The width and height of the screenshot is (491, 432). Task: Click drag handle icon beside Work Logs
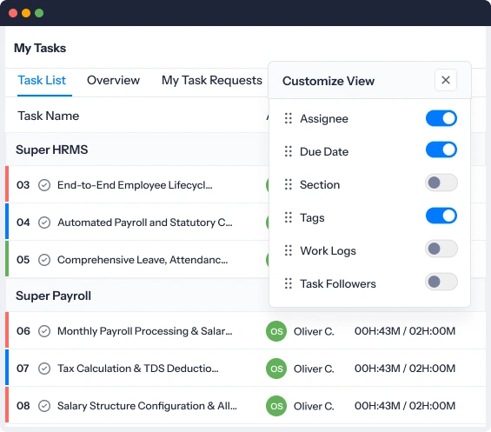[x=289, y=250]
